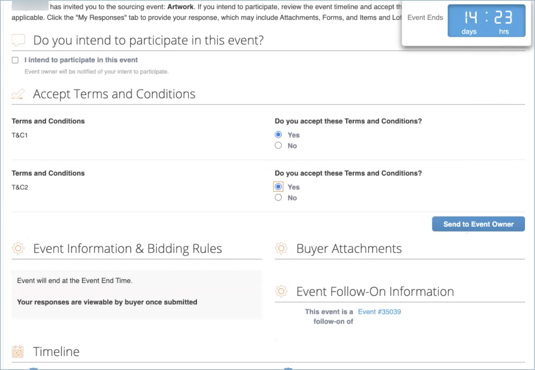Click the calendar icon beside Timeline
Screen dimensions: 535x370
pos(18,352)
